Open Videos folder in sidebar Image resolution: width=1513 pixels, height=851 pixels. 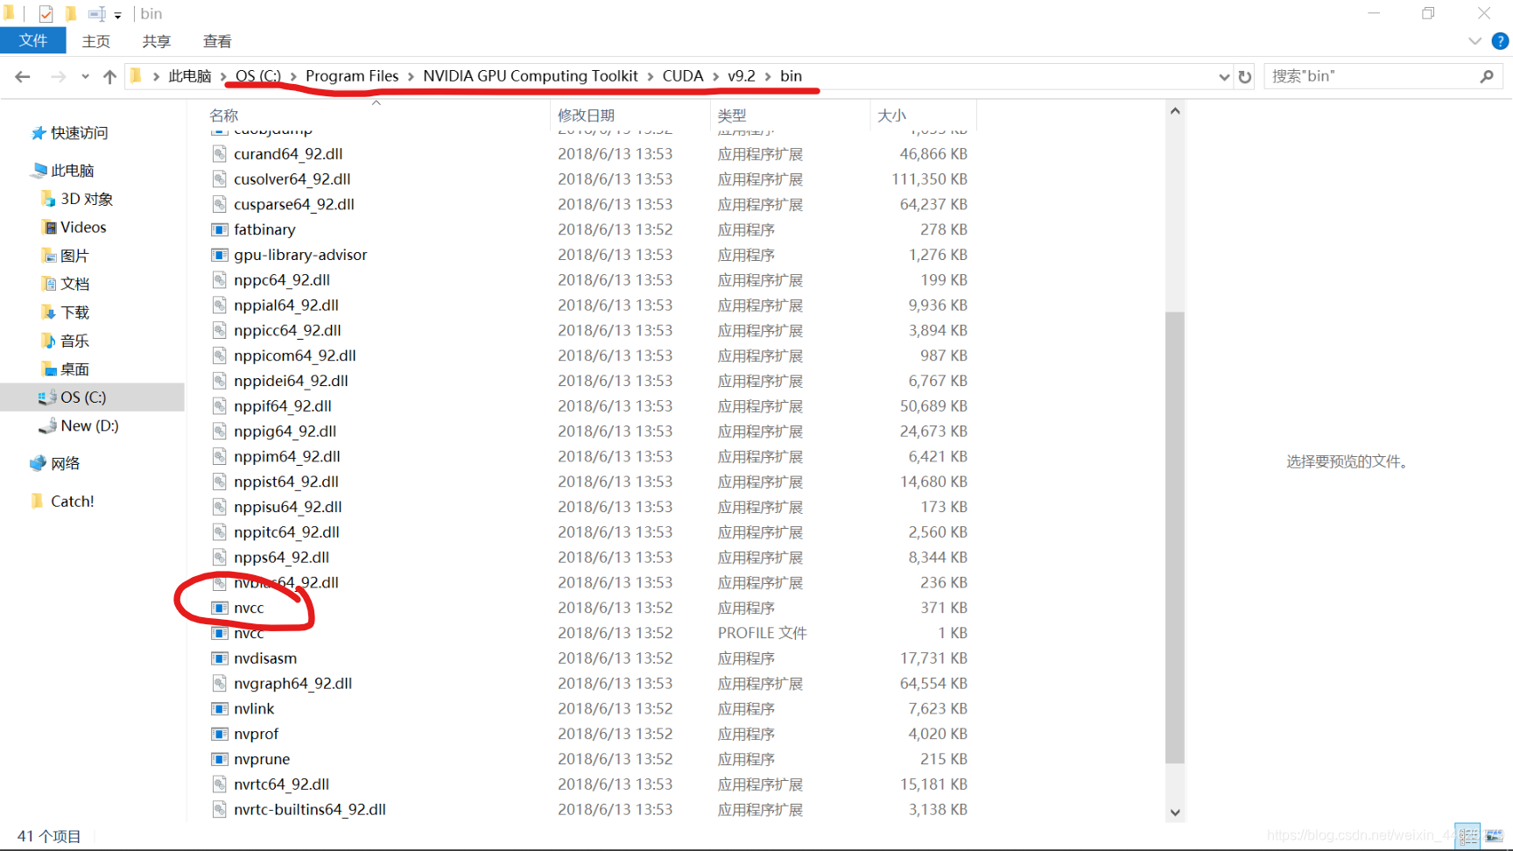coord(74,228)
